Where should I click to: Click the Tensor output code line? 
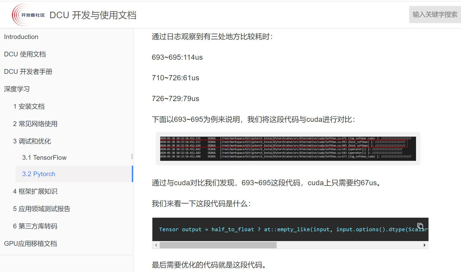tap(294, 229)
